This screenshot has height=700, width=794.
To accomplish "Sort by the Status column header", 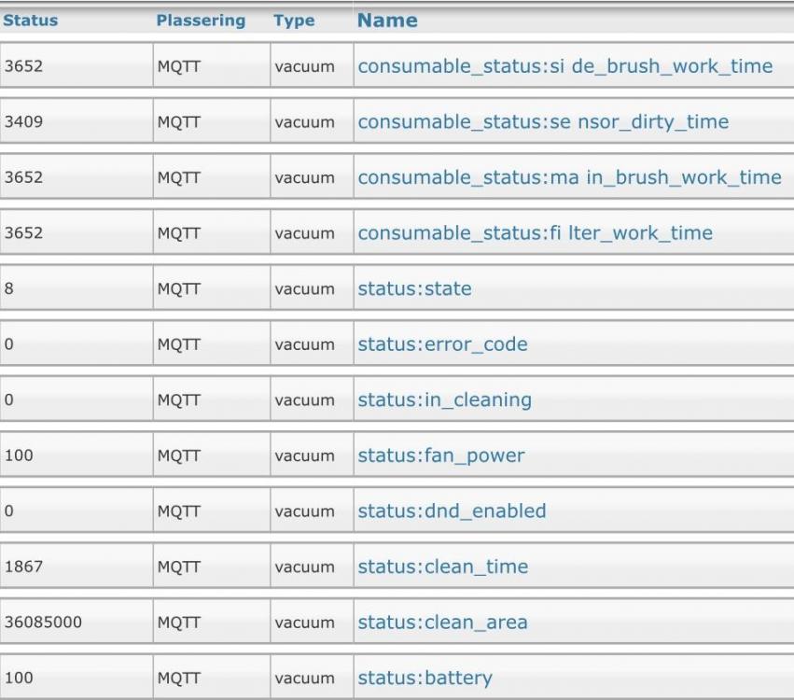I will click(30, 21).
